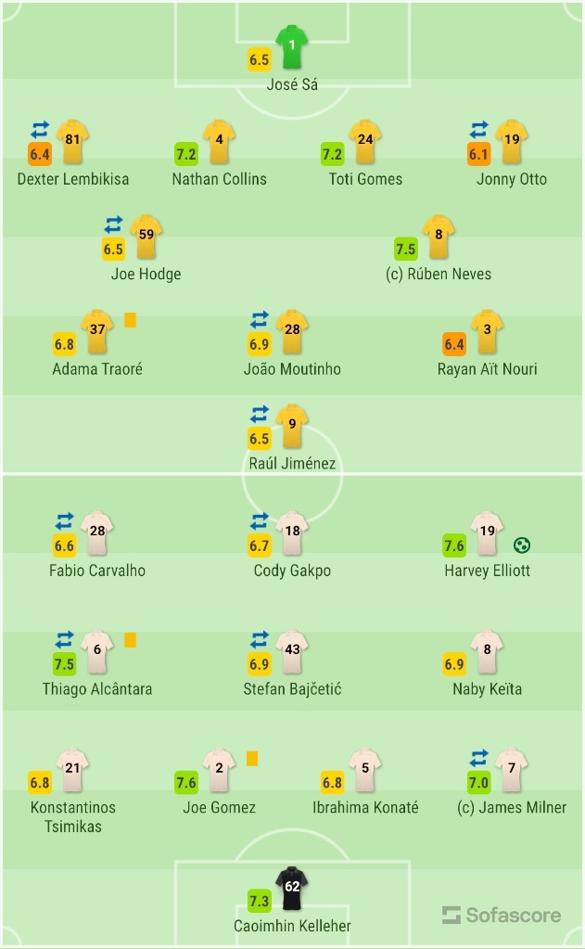Click the yellow card next to Adama Traoré
Image resolution: width=585 pixels, height=949 pixels.
pos(130,319)
